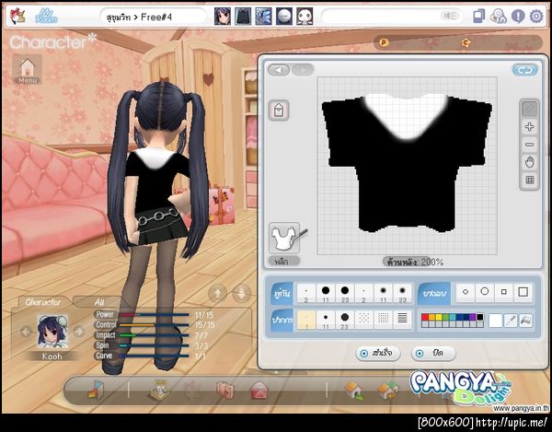Viewport: 552px width, 432px height.
Task: Open the My Room icon
Action: (x=47, y=17)
